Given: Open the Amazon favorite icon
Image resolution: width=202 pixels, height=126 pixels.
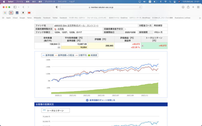Looking at the screenshot, I should (x=23, y=13).
